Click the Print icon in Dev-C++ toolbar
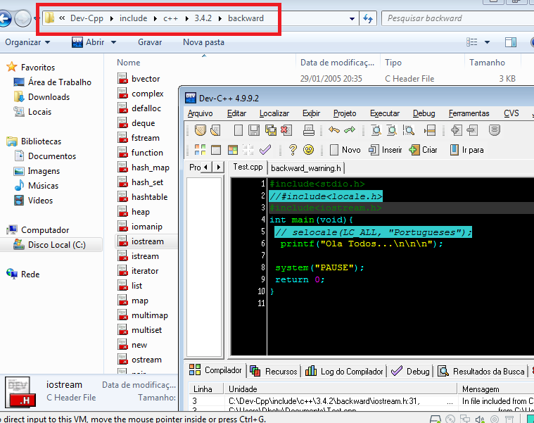The height and width of the screenshot is (423, 534). (309, 130)
